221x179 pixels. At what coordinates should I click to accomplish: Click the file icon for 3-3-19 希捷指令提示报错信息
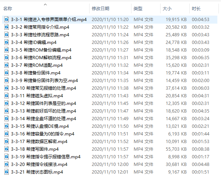click(x=7, y=156)
